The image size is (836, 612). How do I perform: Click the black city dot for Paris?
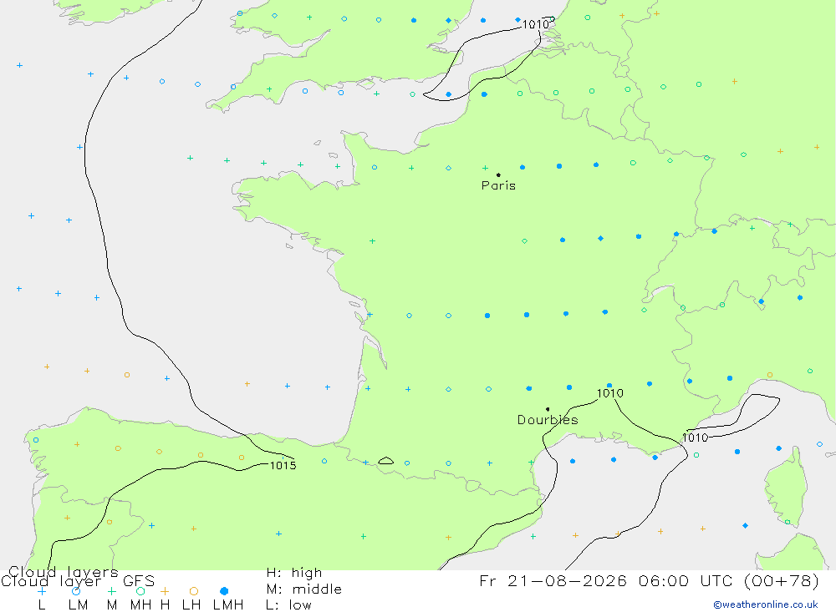498,174
